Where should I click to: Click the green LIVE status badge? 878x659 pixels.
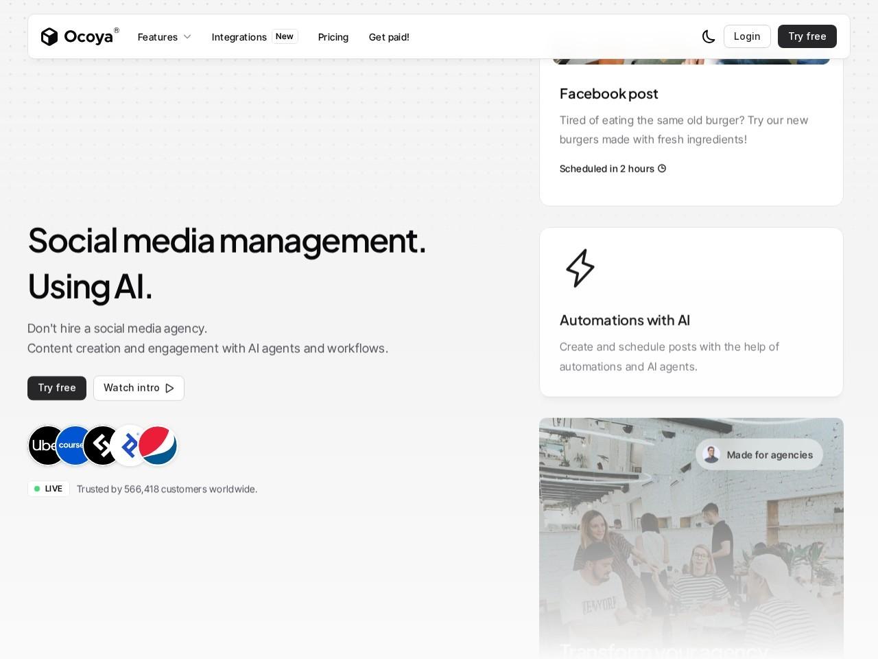click(49, 489)
